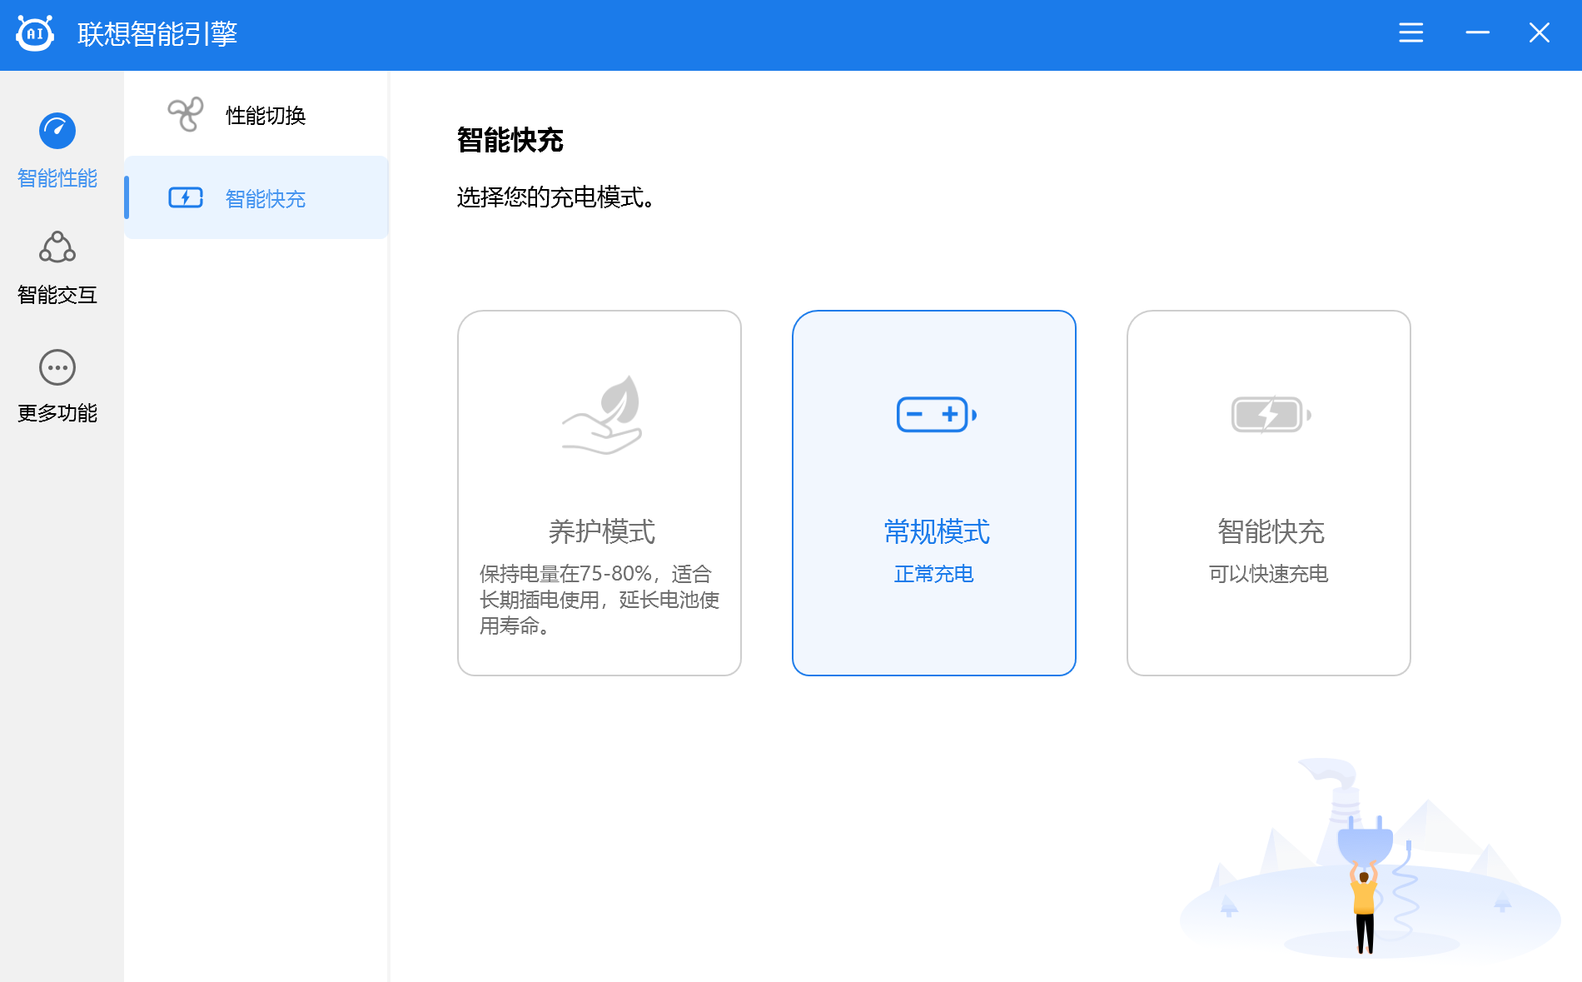
Task: Click the 联想智能引擎 title text
Action: pyautogui.click(x=157, y=33)
